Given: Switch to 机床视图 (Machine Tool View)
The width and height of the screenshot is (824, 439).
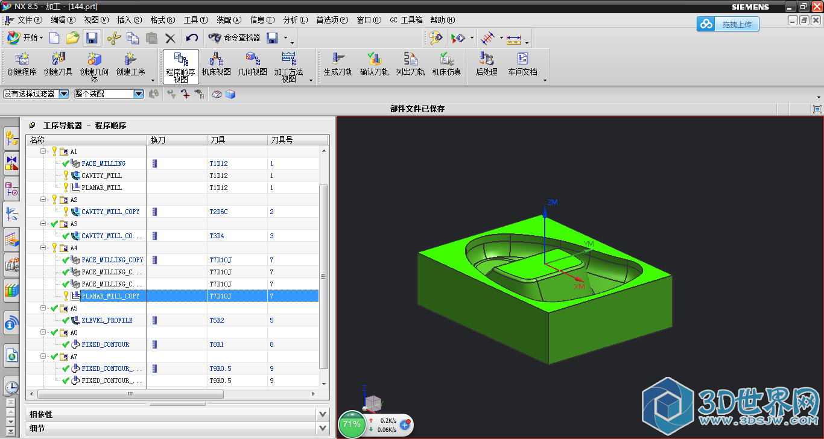Looking at the screenshot, I should 217,65.
